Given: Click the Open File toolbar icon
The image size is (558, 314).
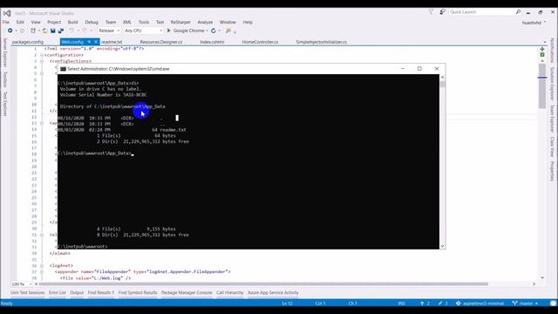Looking at the screenshot, I should (x=44, y=31).
